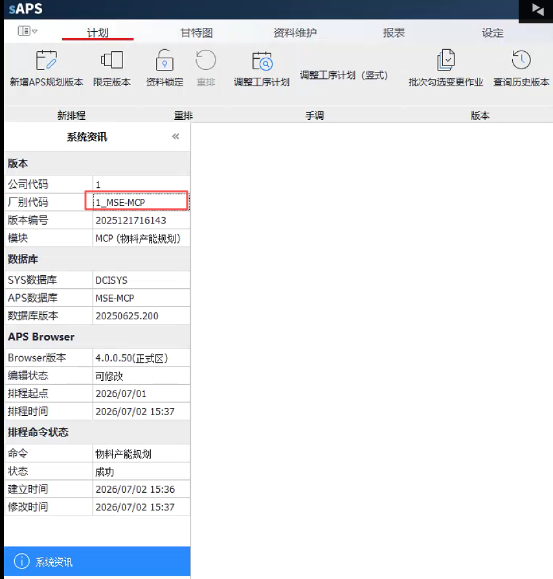This screenshot has width=553, height=579.
Task: Click the 排程时间 value 2026/07/02 15:37
Action: [x=141, y=411]
